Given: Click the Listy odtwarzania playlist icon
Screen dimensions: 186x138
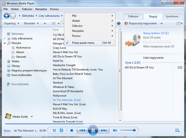Looking at the screenshot, I should [9, 38].
